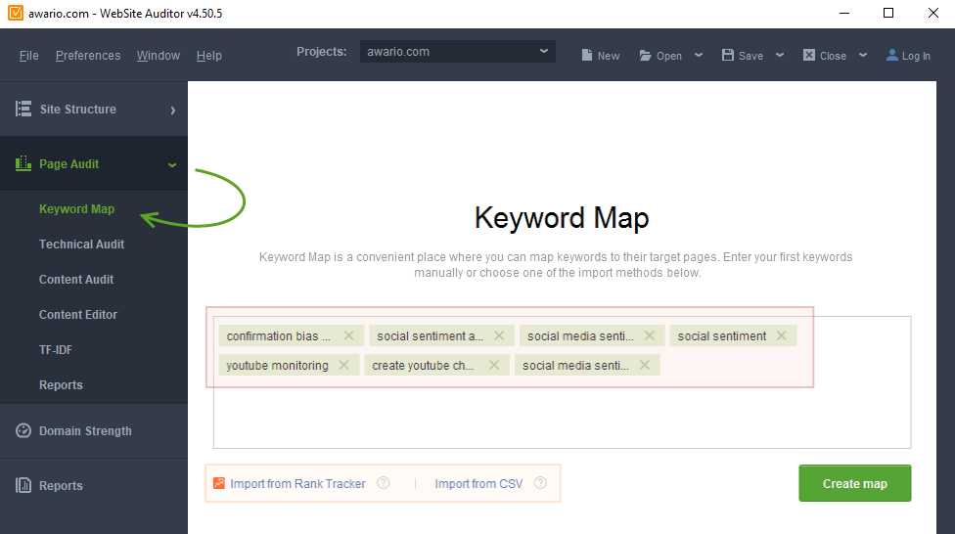955x534 pixels.
Task: Click the Rank Tracker import icon
Action: coord(218,483)
